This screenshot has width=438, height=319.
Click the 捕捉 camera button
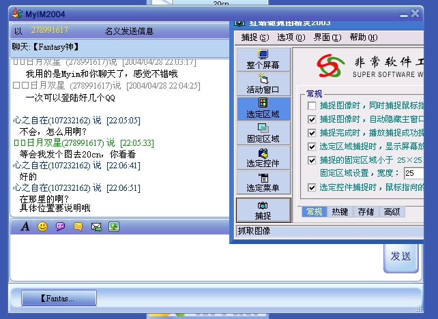pyautogui.click(x=263, y=211)
